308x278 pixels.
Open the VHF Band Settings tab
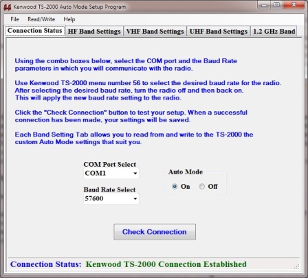(155, 32)
